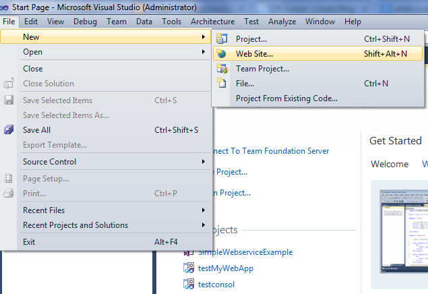Click the testMyWebApp project icon
This screenshot has width=428, height=294.
(x=189, y=268)
